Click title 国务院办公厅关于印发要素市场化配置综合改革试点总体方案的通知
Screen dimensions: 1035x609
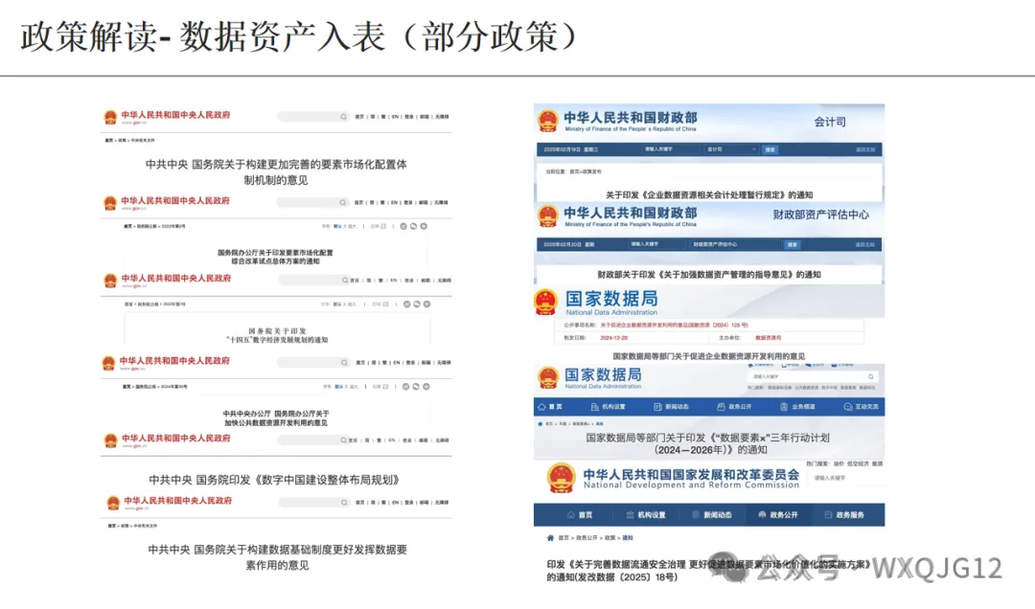(x=276, y=257)
